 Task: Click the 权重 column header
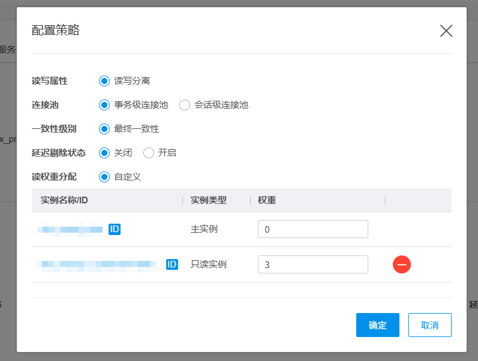click(267, 200)
